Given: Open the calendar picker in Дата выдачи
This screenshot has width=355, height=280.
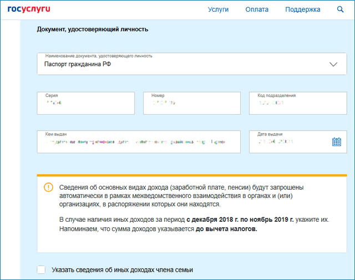Looking at the screenshot, I should tap(337, 142).
